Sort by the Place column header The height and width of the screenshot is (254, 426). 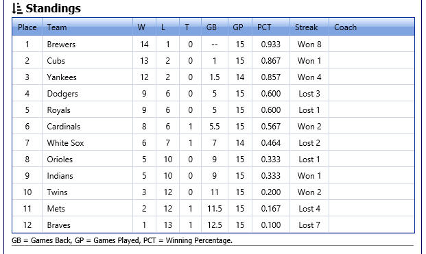[27, 27]
